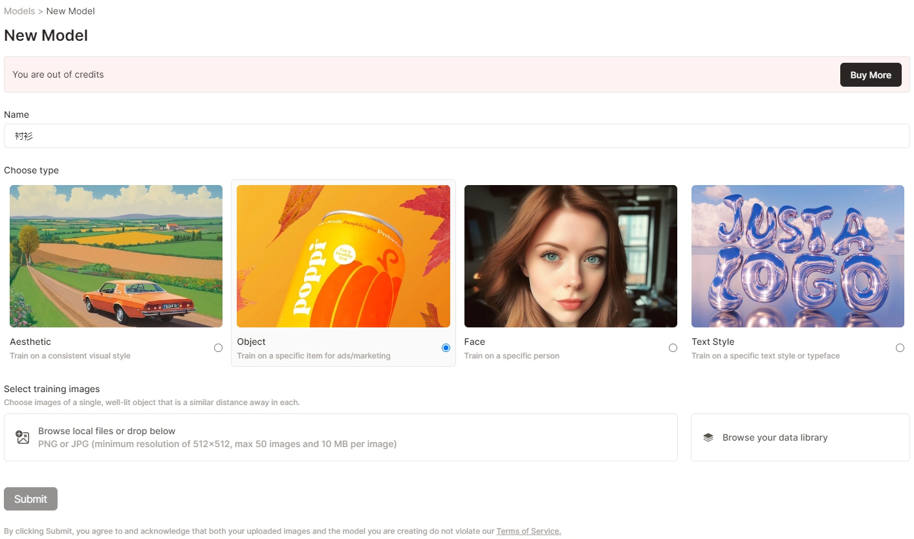Click the 'Name' field label

point(16,115)
